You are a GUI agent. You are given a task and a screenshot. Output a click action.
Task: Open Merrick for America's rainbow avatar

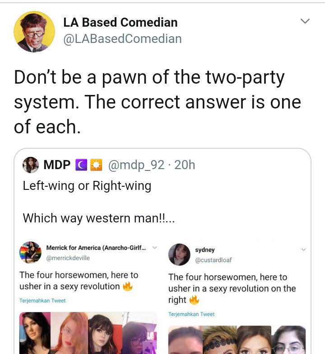[30, 252]
